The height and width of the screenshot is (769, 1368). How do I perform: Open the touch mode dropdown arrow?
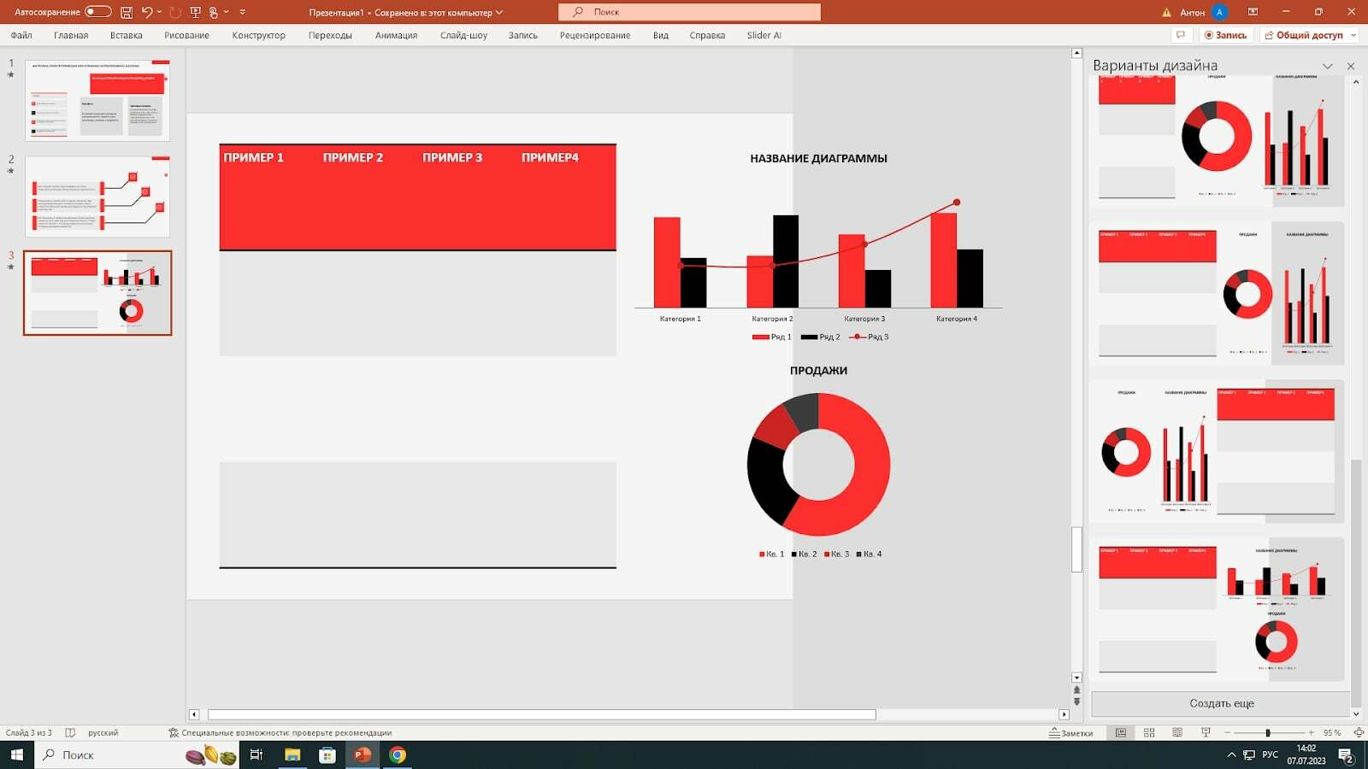[x=226, y=12]
